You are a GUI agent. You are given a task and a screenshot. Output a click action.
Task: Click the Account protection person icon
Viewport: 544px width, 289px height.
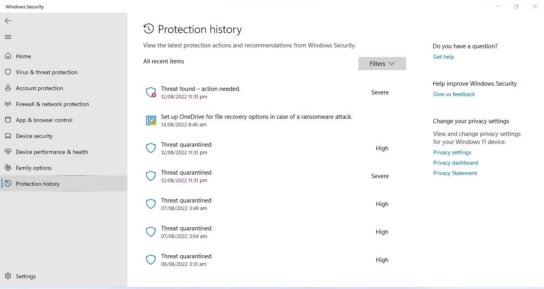tap(8, 88)
